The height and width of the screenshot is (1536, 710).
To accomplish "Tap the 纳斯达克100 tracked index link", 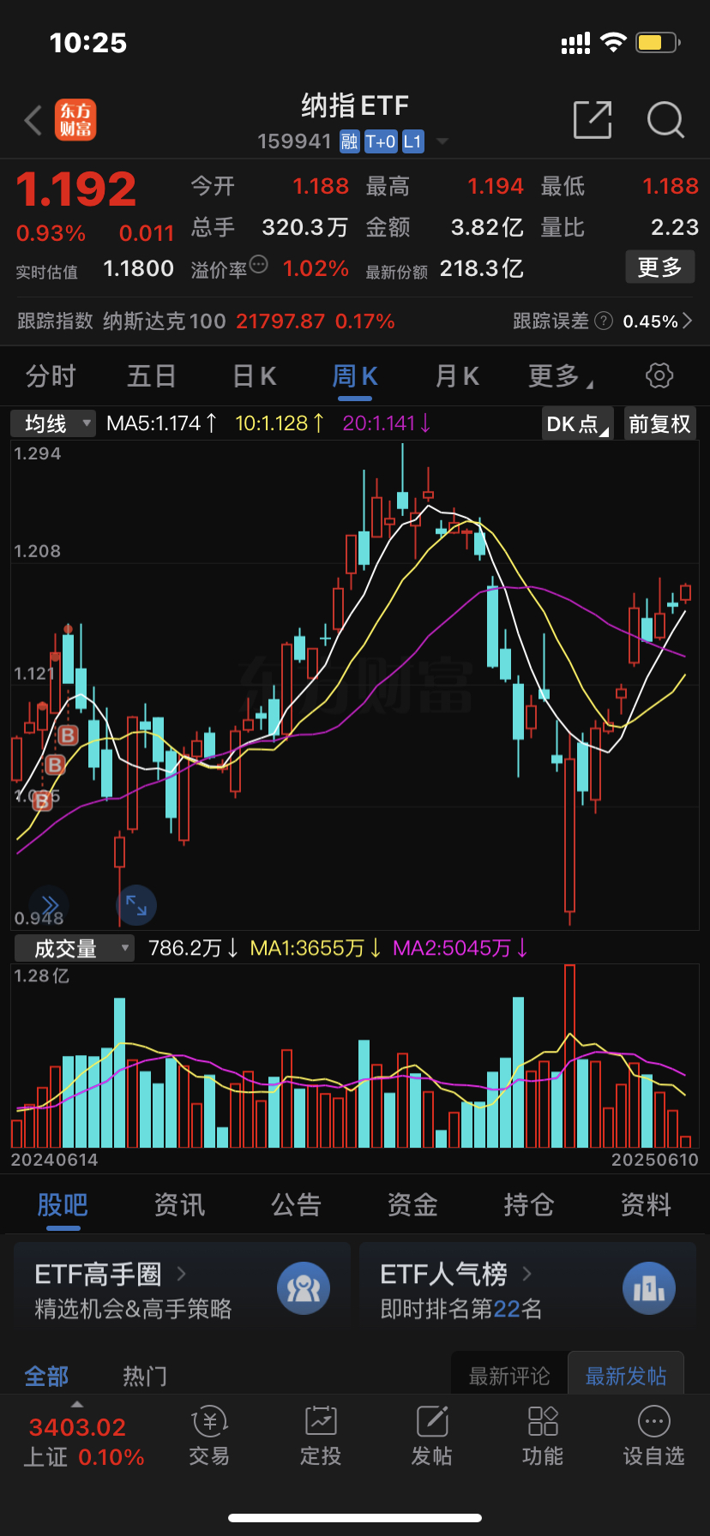I will click(x=164, y=321).
